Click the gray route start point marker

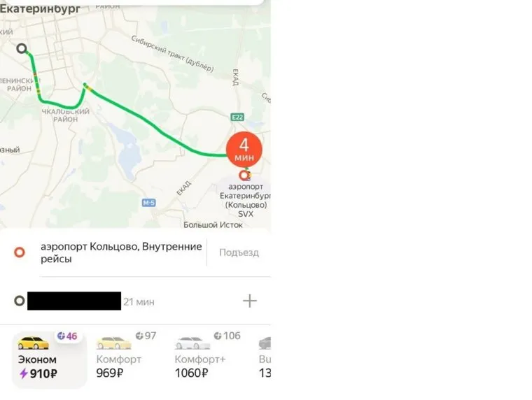click(x=22, y=48)
